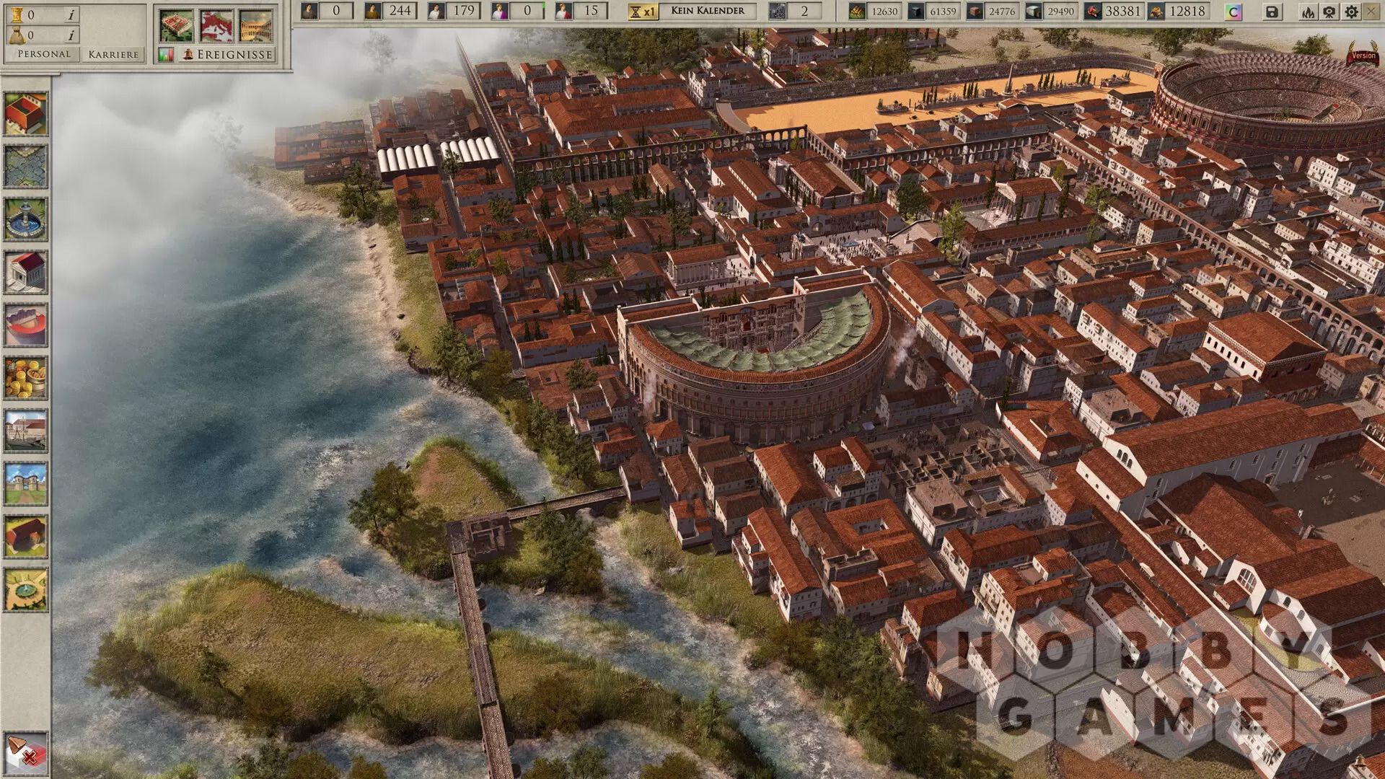Select the senator portrait showing 15
The height and width of the screenshot is (779, 1385).
563,11
